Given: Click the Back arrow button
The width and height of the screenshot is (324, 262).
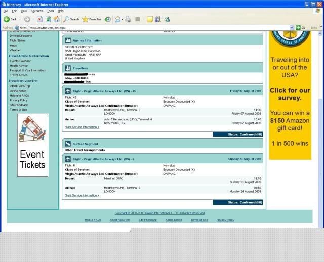Looking at the screenshot, I should 7,19.
